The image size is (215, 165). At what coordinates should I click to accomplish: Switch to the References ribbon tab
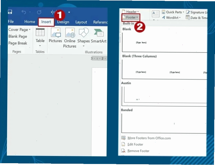100,22
